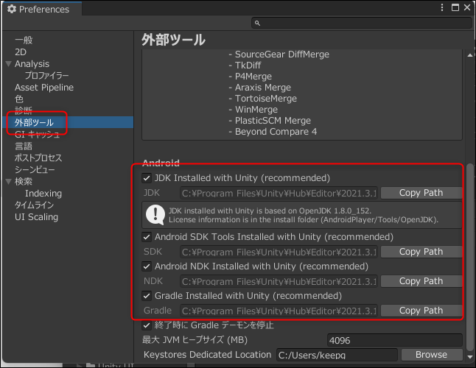This screenshot has height=368, width=476.
Task: Open the kebab options menu in title bar
Action: [x=442, y=7]
